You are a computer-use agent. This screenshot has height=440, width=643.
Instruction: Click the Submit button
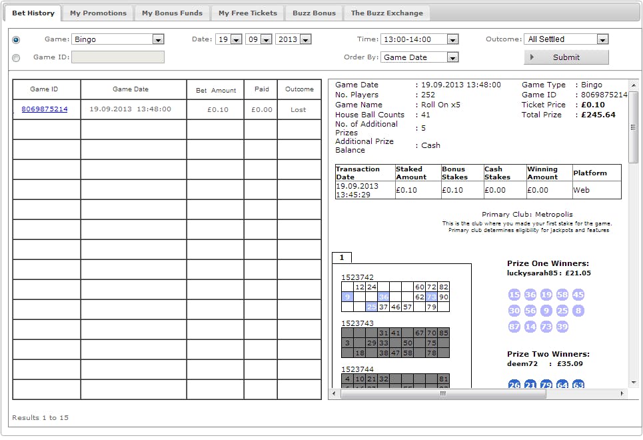coord(566,57)
